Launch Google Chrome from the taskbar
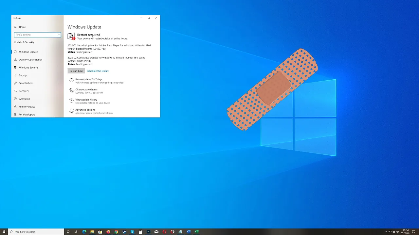Viewport: 419px width, 235px height. [x=116, y=232]
